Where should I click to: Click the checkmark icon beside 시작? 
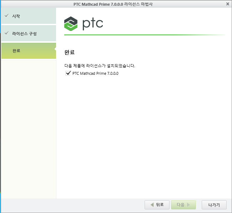pyautogui.click(x=7, y=16)
